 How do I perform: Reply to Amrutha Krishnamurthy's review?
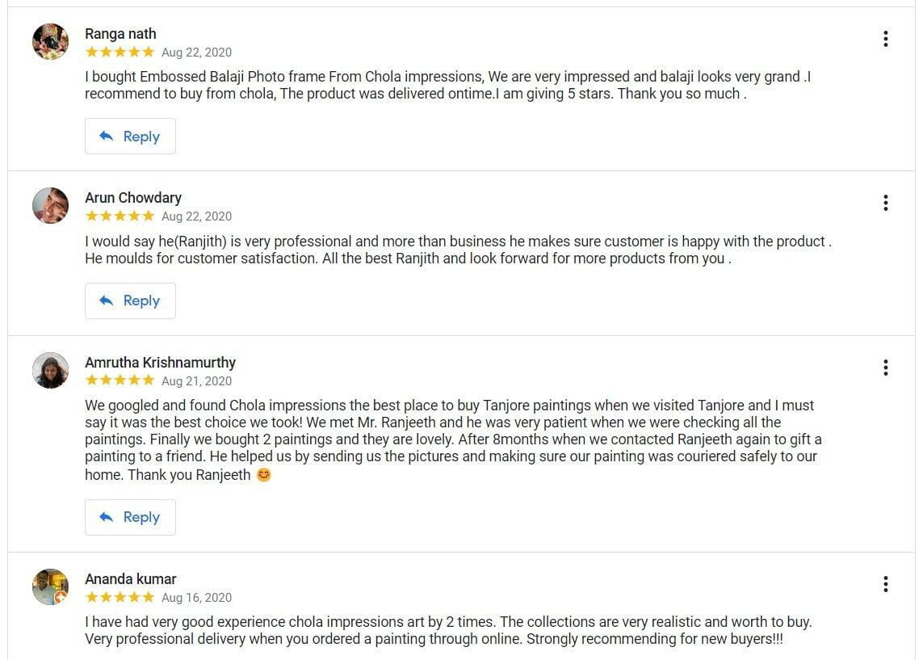click(130, 517)
